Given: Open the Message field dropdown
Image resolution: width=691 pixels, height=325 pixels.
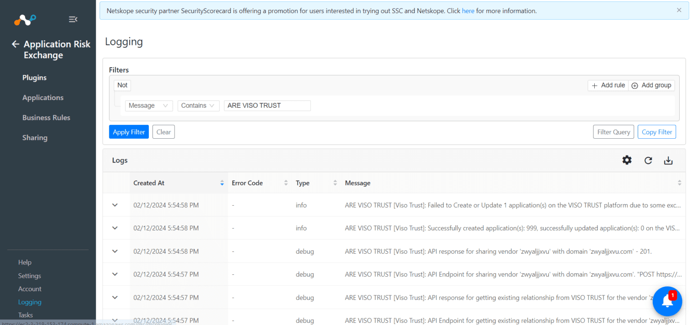Looking at the screenshot, I should (x=148, y=105).
